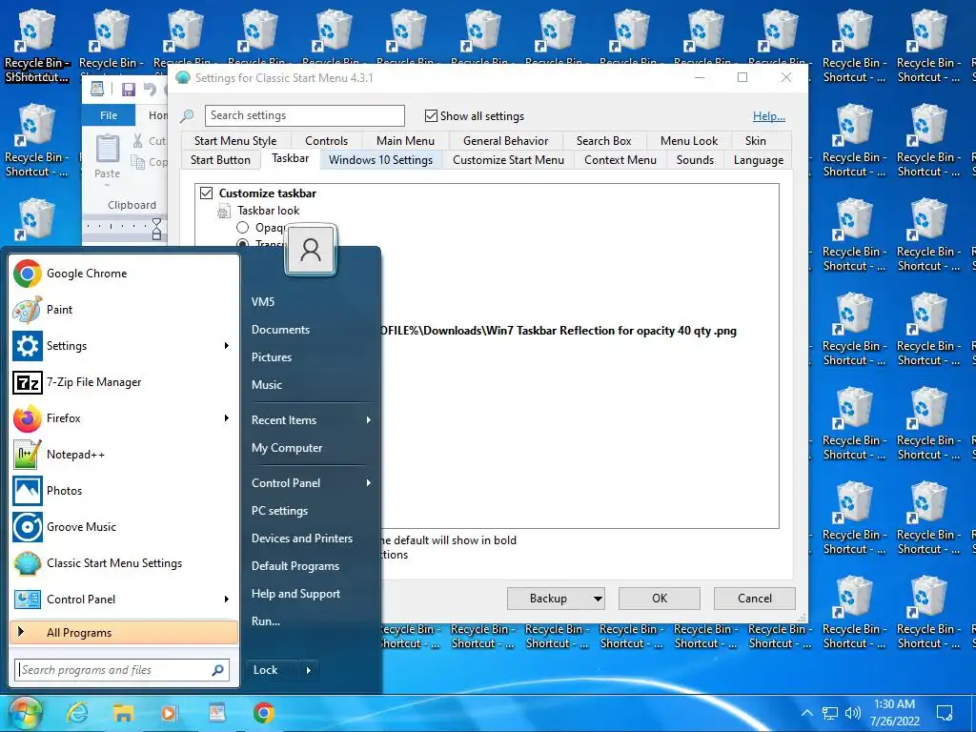Click WordPad save icon in quick access
This screenshot has width=976, height=732.
(129, 89)
